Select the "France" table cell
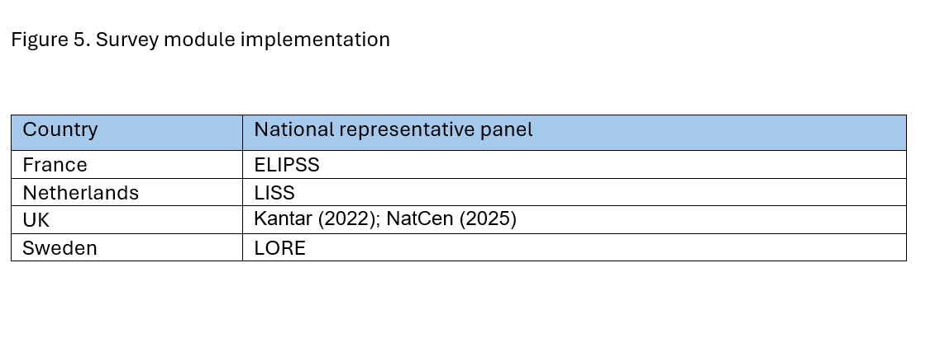935x338 pixels. point(55,165)
